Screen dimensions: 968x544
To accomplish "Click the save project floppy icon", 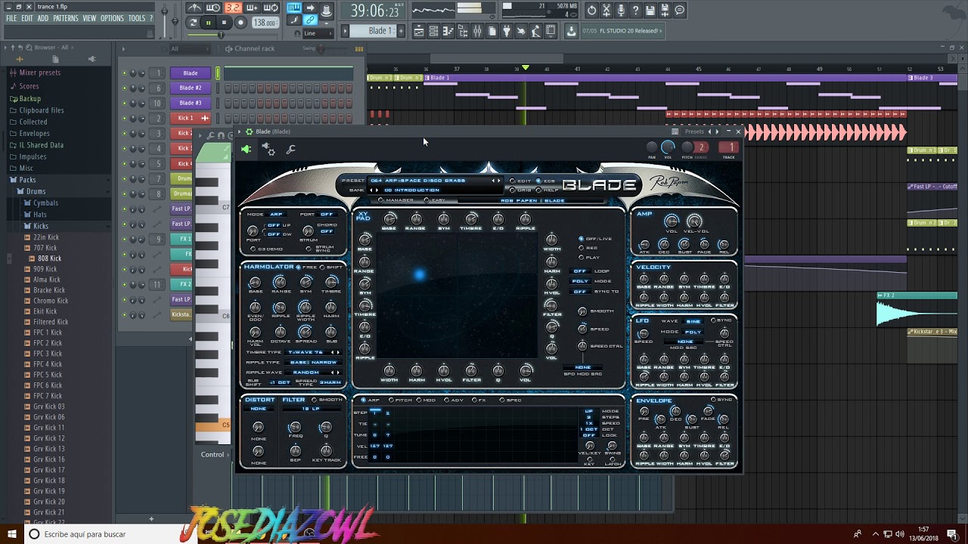I will (x=650, y=10).
